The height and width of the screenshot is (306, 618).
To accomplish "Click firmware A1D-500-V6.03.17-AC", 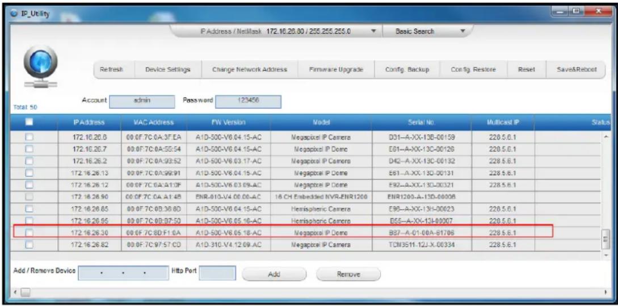I will click(229, 160).
